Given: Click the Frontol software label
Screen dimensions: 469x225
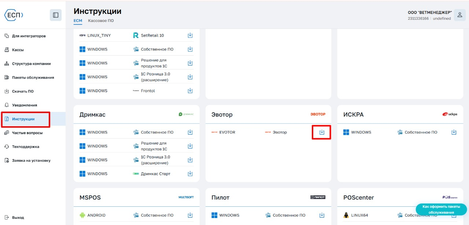Looking at the screenshot, I should tap(148, 91).
